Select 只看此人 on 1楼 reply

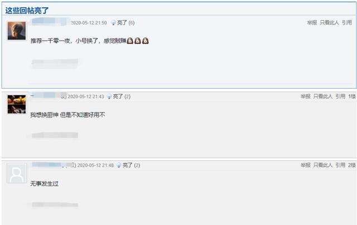click(x=323, y=96)
